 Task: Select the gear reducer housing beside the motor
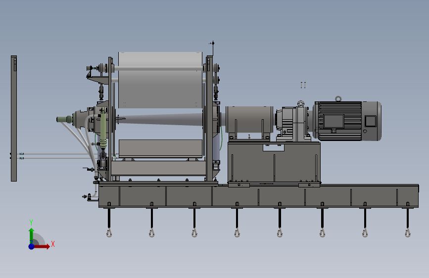[293, 124]
